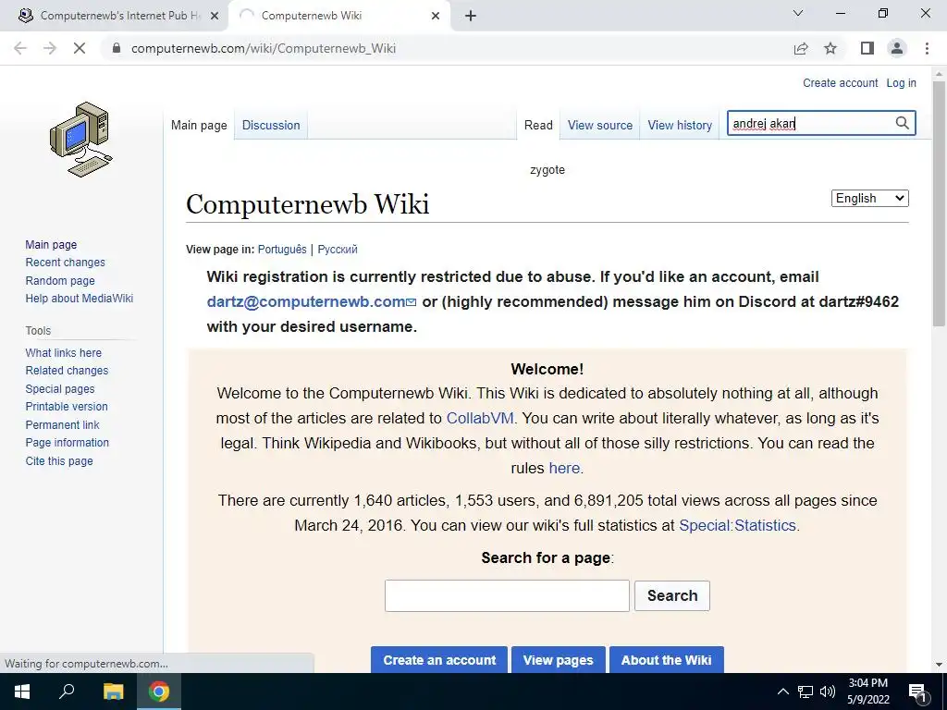Click the site lock icon
Screen dimensions: 947x710
tap(117, 48)
